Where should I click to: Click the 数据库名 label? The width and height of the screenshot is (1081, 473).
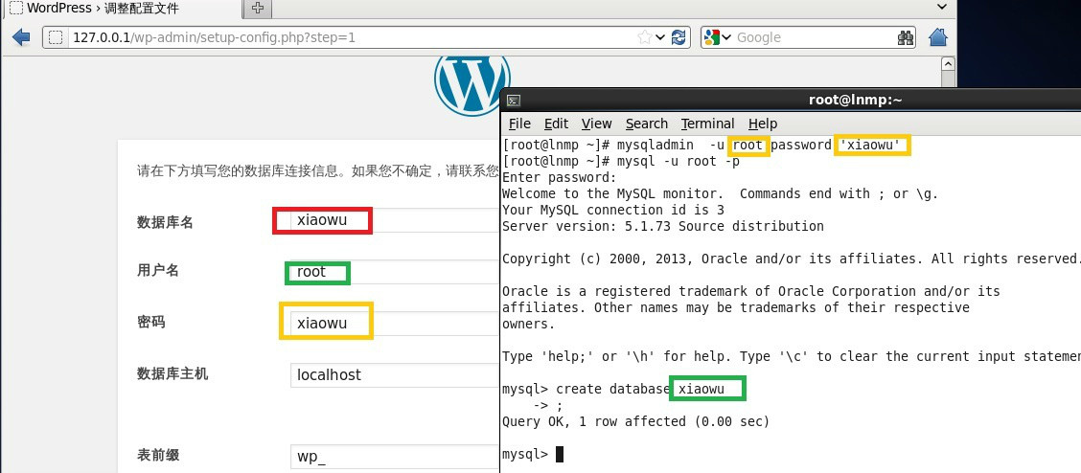[165, 222]
